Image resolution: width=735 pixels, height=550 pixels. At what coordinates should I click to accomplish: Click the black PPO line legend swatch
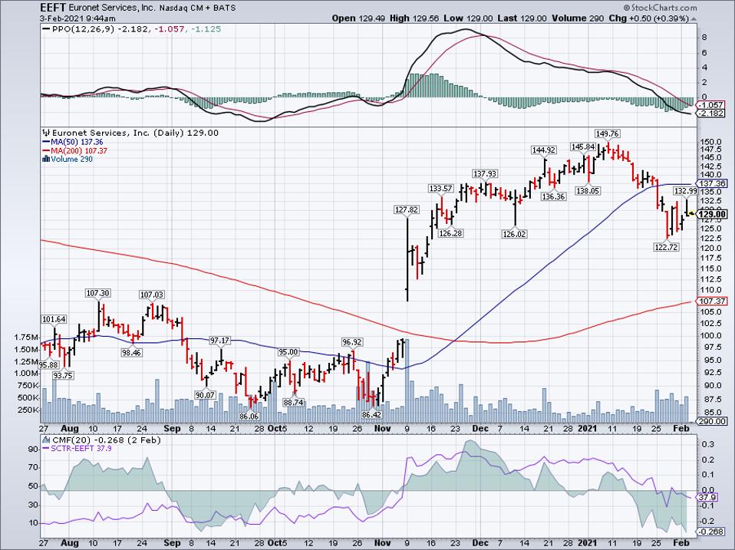[45, 29]
